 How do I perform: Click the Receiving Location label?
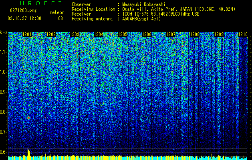click(93, 9)
